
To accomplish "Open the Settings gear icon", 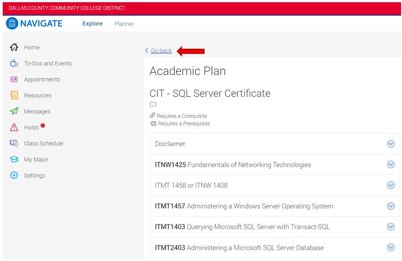I will [x=14, y=176].
